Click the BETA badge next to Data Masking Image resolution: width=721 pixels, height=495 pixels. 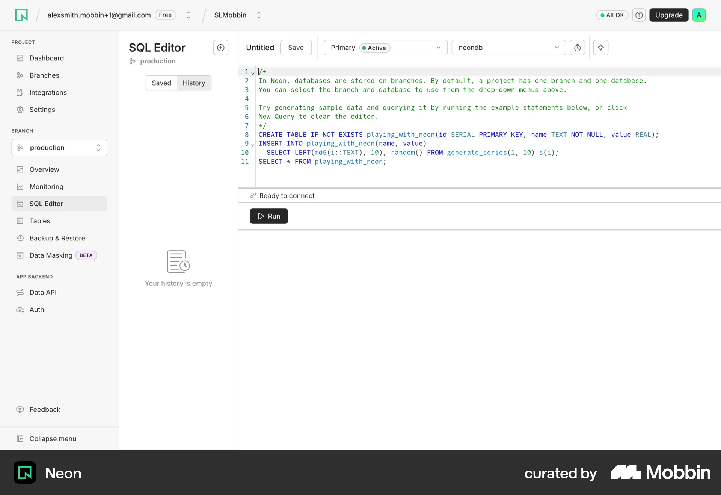[x=86, y=255]
